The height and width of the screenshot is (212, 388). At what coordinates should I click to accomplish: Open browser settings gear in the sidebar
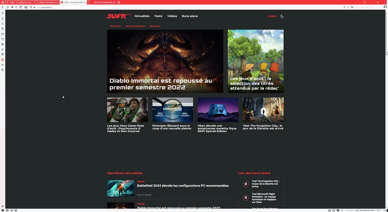pyautogui.click(x=3, y=206)
